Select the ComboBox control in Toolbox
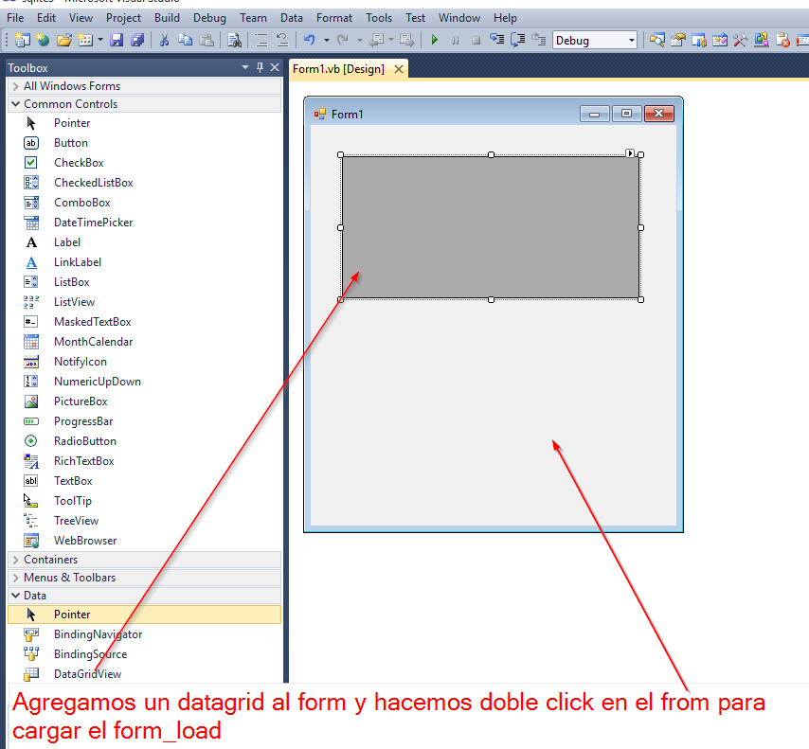The width and height of the screenshot is (809, 749). click(144, 203)
